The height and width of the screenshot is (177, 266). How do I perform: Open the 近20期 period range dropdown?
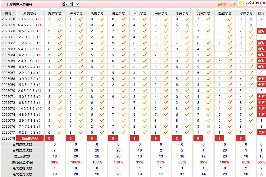tap(70, 4)
